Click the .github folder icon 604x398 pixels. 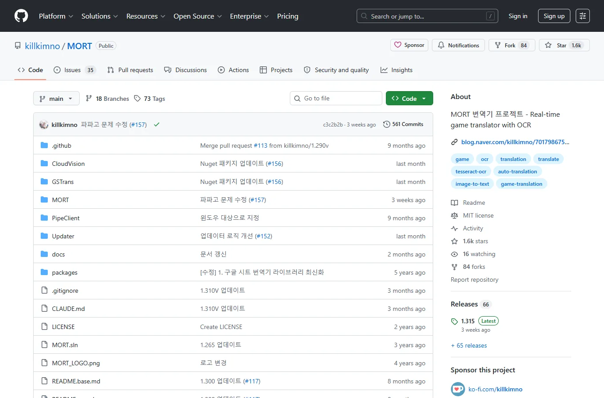tap(44, 145)
